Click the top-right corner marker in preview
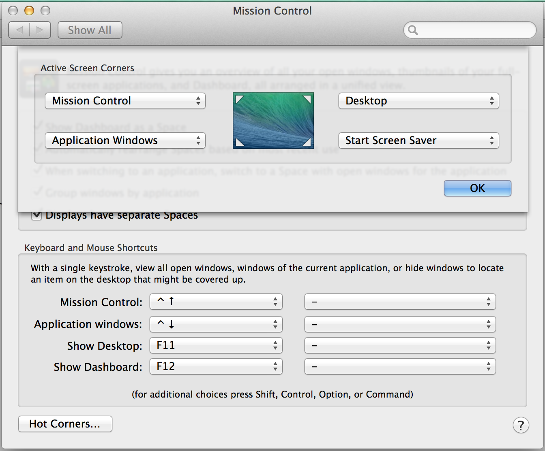 (x=307, y=99)
